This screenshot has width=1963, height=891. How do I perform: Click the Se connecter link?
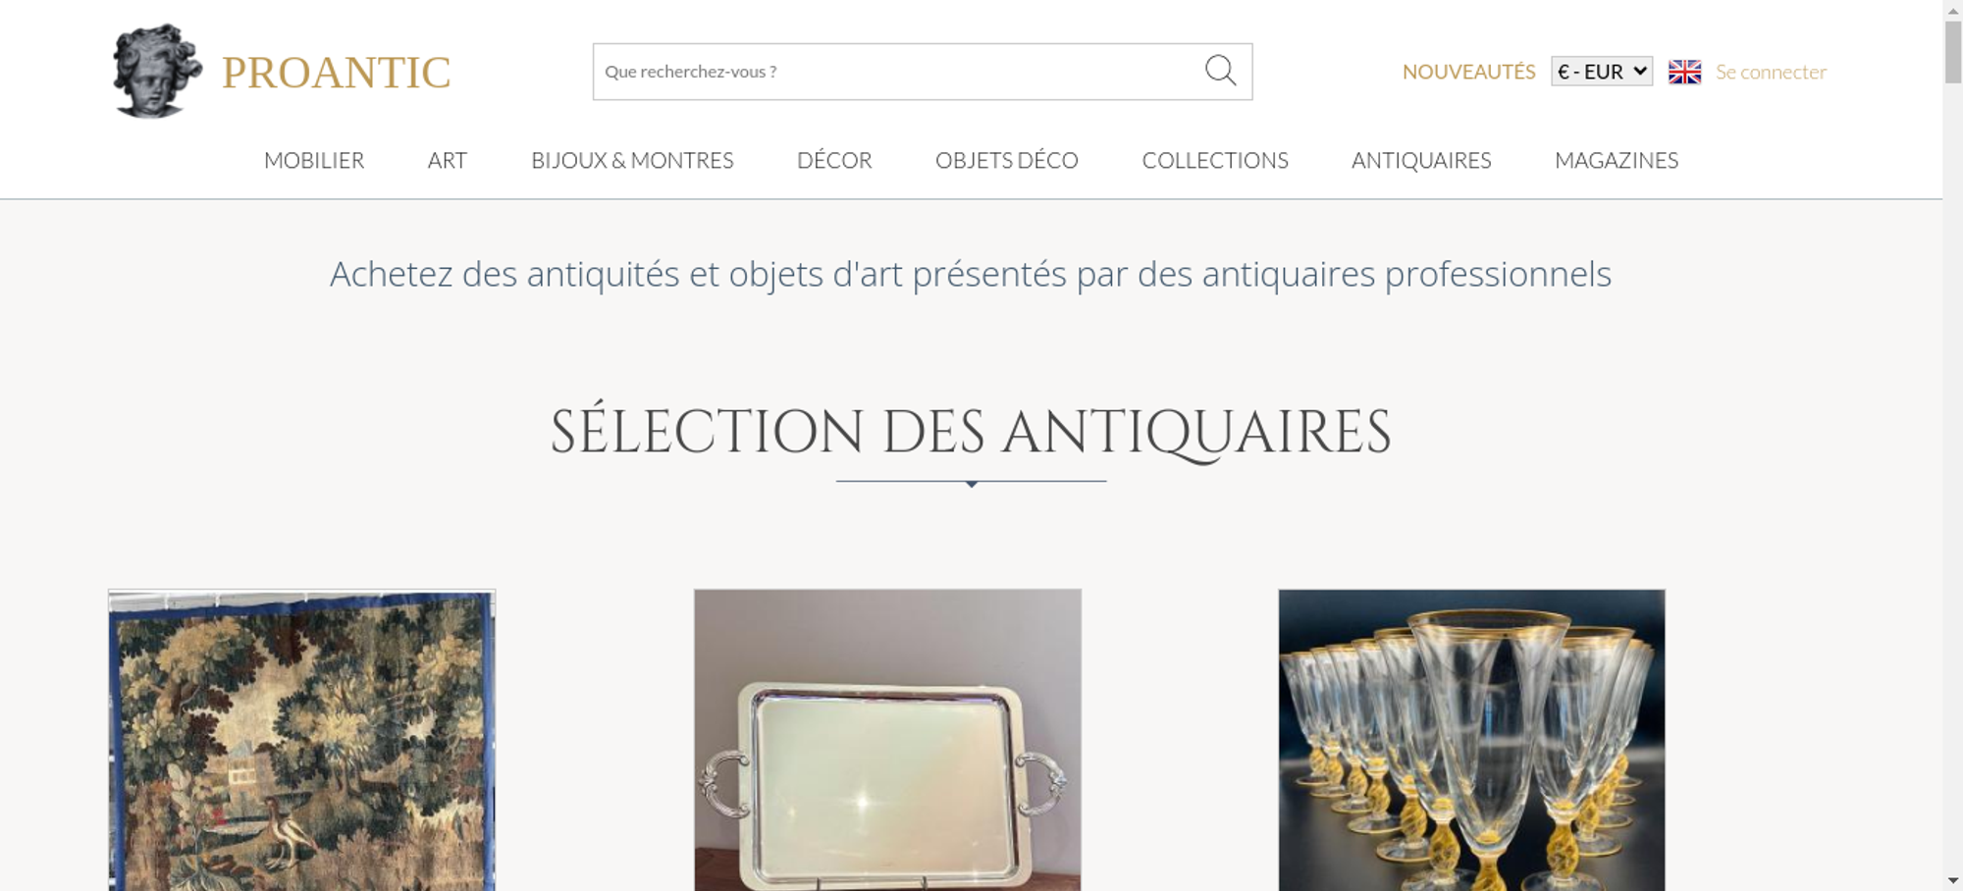pyautogui.click(x=1771, y=72)
